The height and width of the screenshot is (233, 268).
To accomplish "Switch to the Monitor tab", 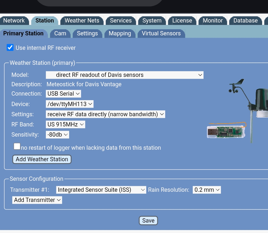I will [x=212, y=20].
